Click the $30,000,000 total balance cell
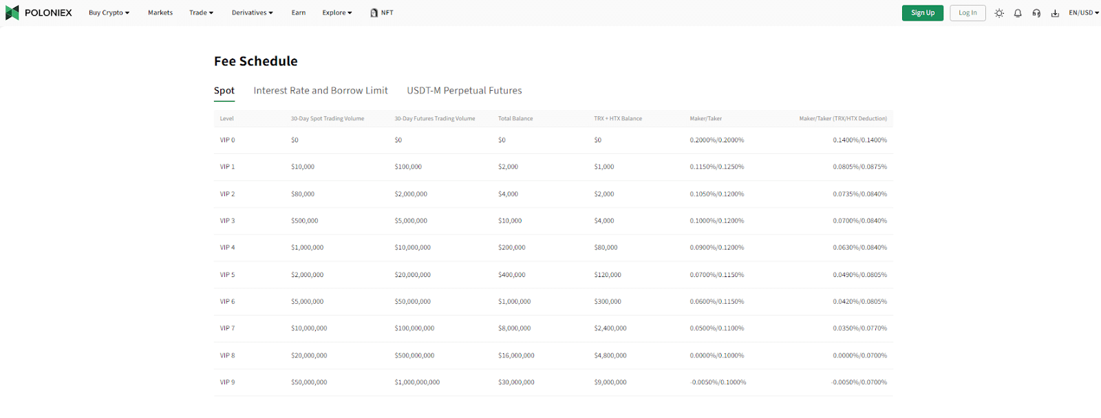The width and height of the screenshot is (1101, 418). (516, 382)
